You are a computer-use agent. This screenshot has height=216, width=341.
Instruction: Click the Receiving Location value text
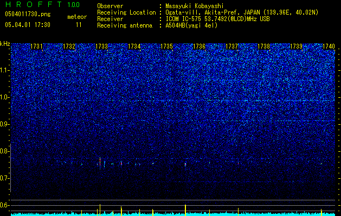[x=242, y=12]
